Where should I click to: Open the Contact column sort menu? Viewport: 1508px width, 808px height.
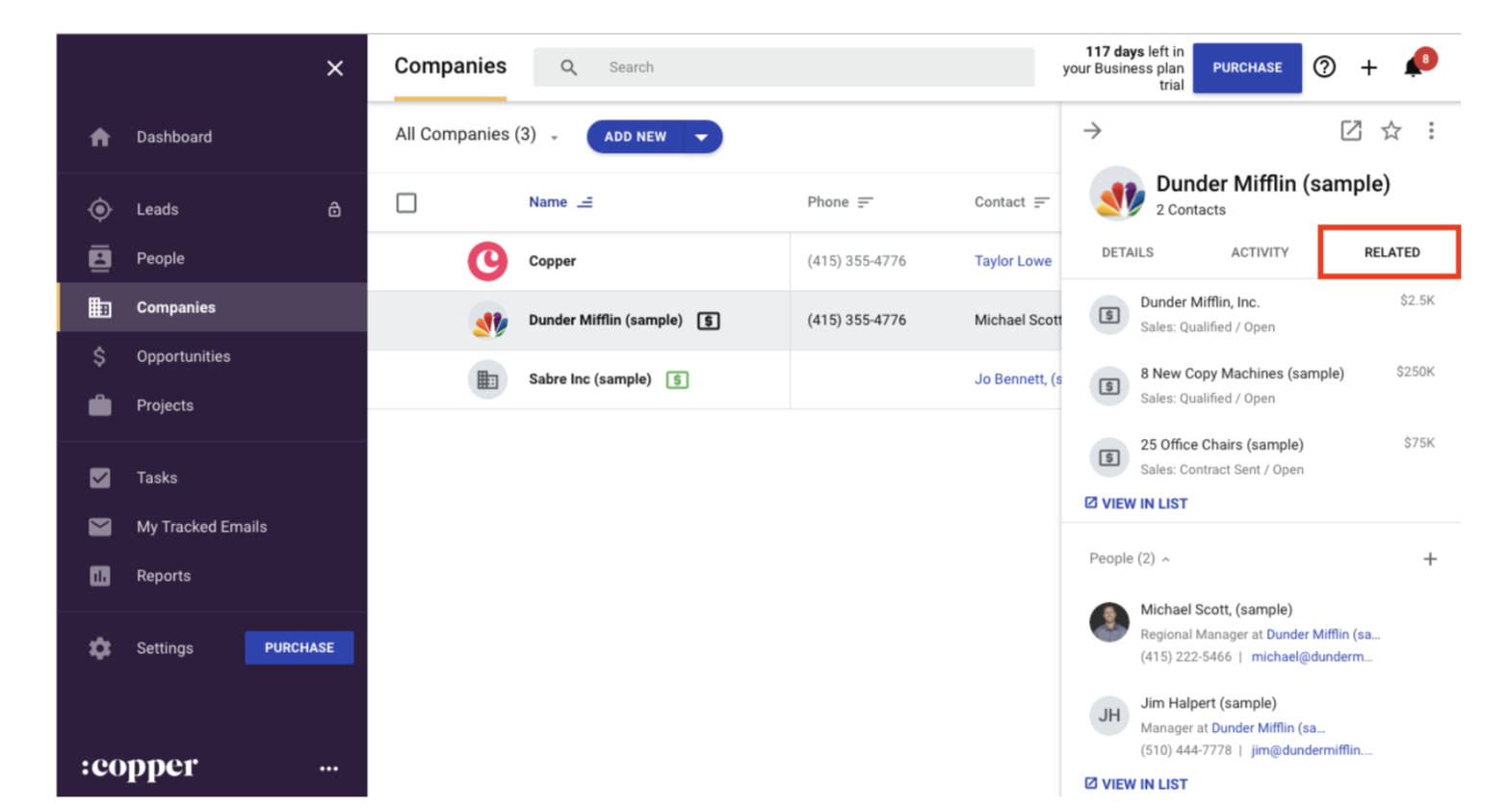click(x=1042, y=202)
